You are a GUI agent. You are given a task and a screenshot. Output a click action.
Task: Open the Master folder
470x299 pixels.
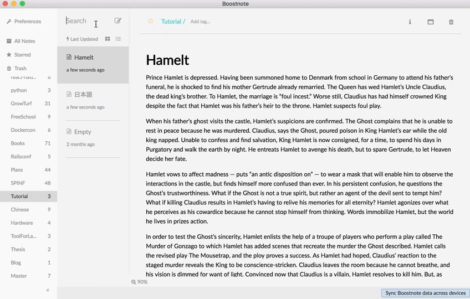tap(28, 276)
